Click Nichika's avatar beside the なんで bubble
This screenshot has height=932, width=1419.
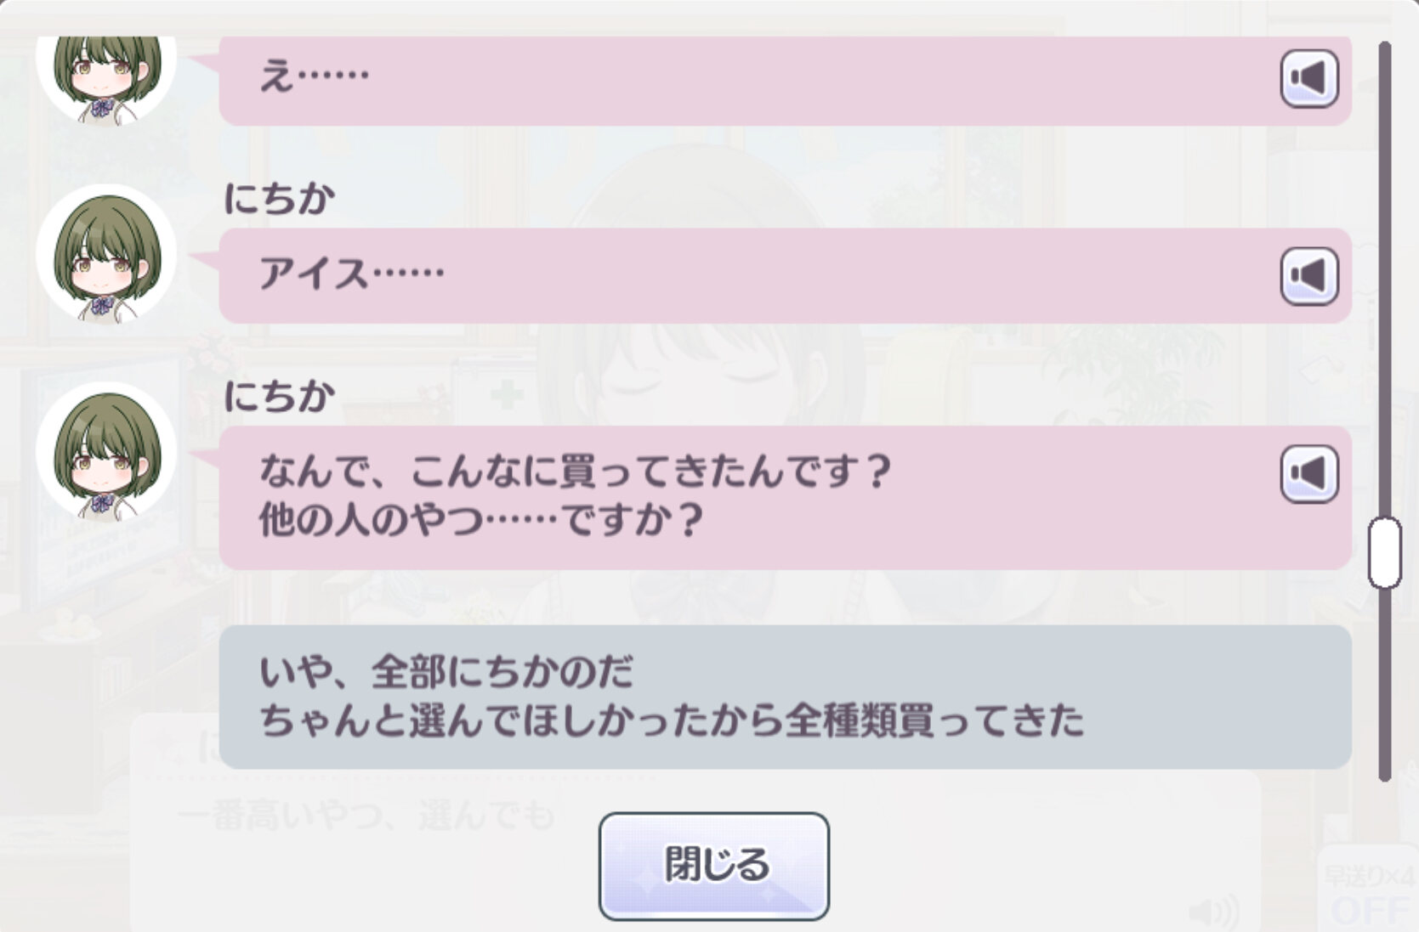click(x=106, y=452)
